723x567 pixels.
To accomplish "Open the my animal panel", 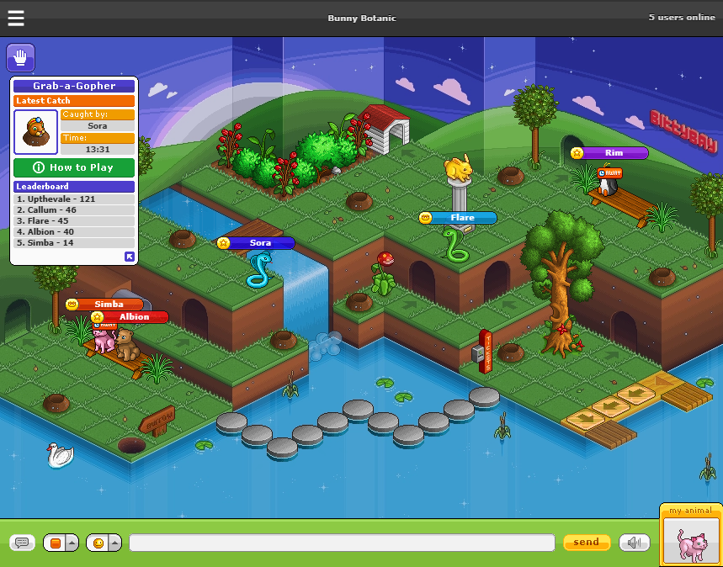I will pos(691,535).
